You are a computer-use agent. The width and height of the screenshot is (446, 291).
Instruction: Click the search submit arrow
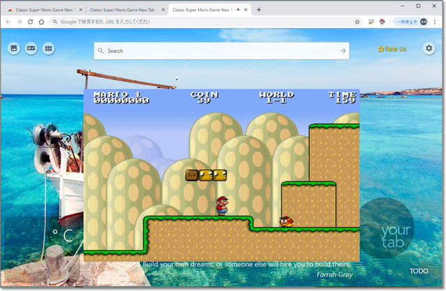click(343, 51)
